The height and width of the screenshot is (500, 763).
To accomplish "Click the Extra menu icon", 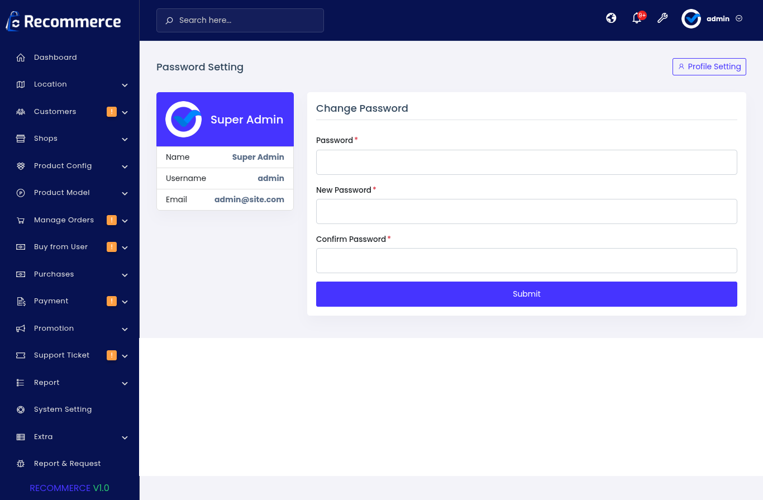I will pos(21,437).
